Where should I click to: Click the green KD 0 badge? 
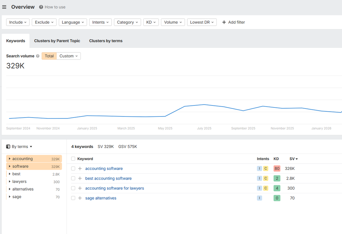click(x=277, y=198)
